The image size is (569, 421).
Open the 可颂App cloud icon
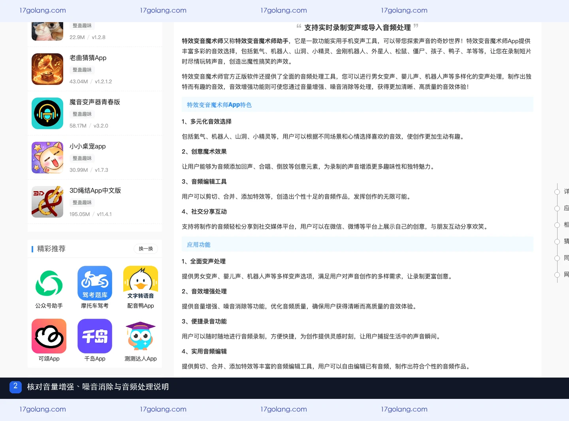tap(49, 336)
